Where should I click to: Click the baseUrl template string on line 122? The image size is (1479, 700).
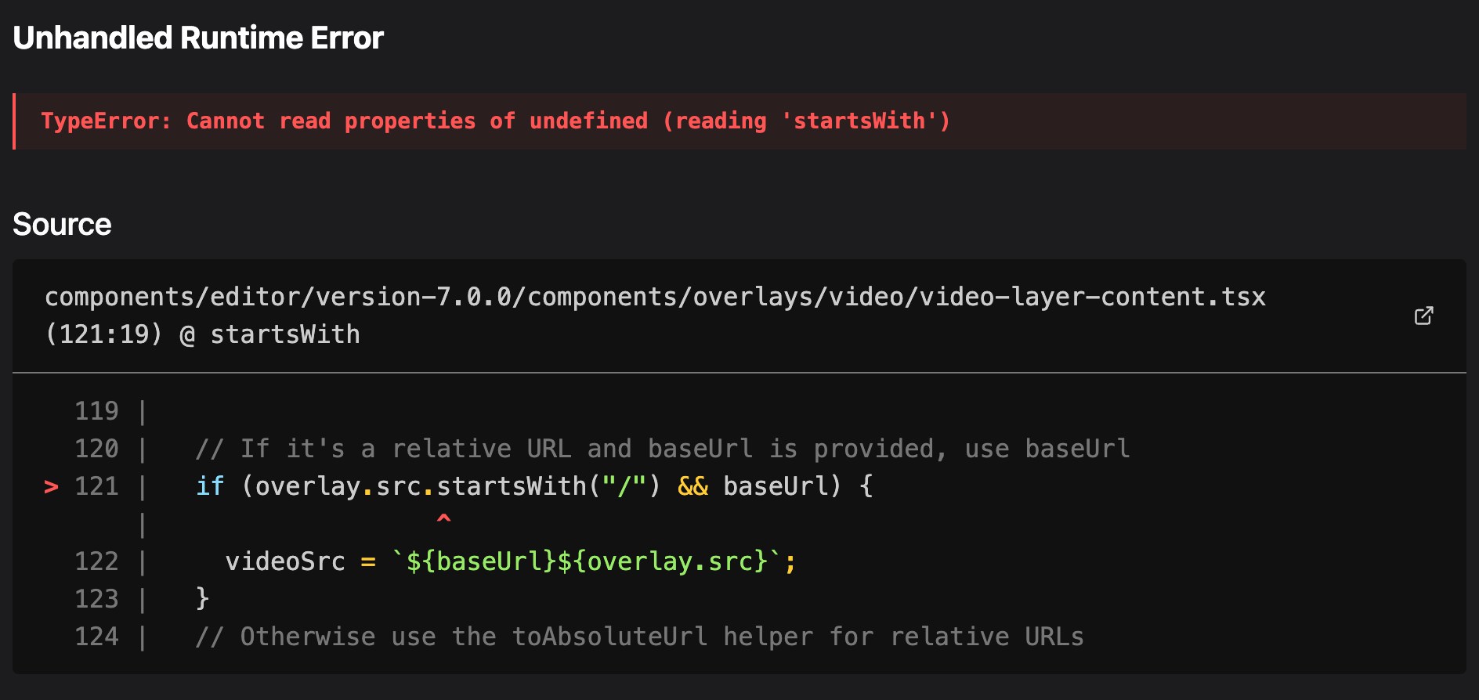(x=586, y=561)
